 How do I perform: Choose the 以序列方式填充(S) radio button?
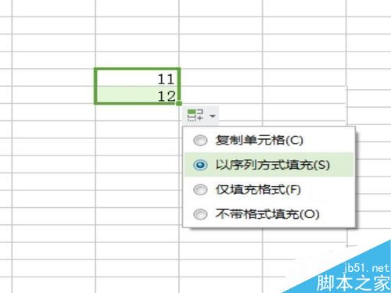click(200, 165)
